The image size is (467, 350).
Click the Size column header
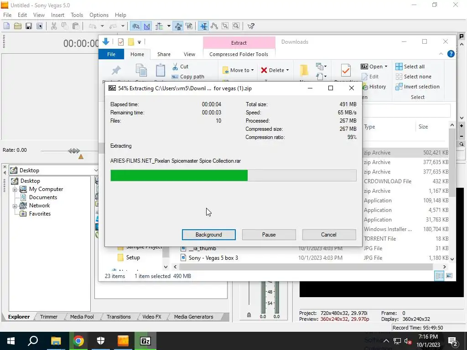click(x=423, y=127)
